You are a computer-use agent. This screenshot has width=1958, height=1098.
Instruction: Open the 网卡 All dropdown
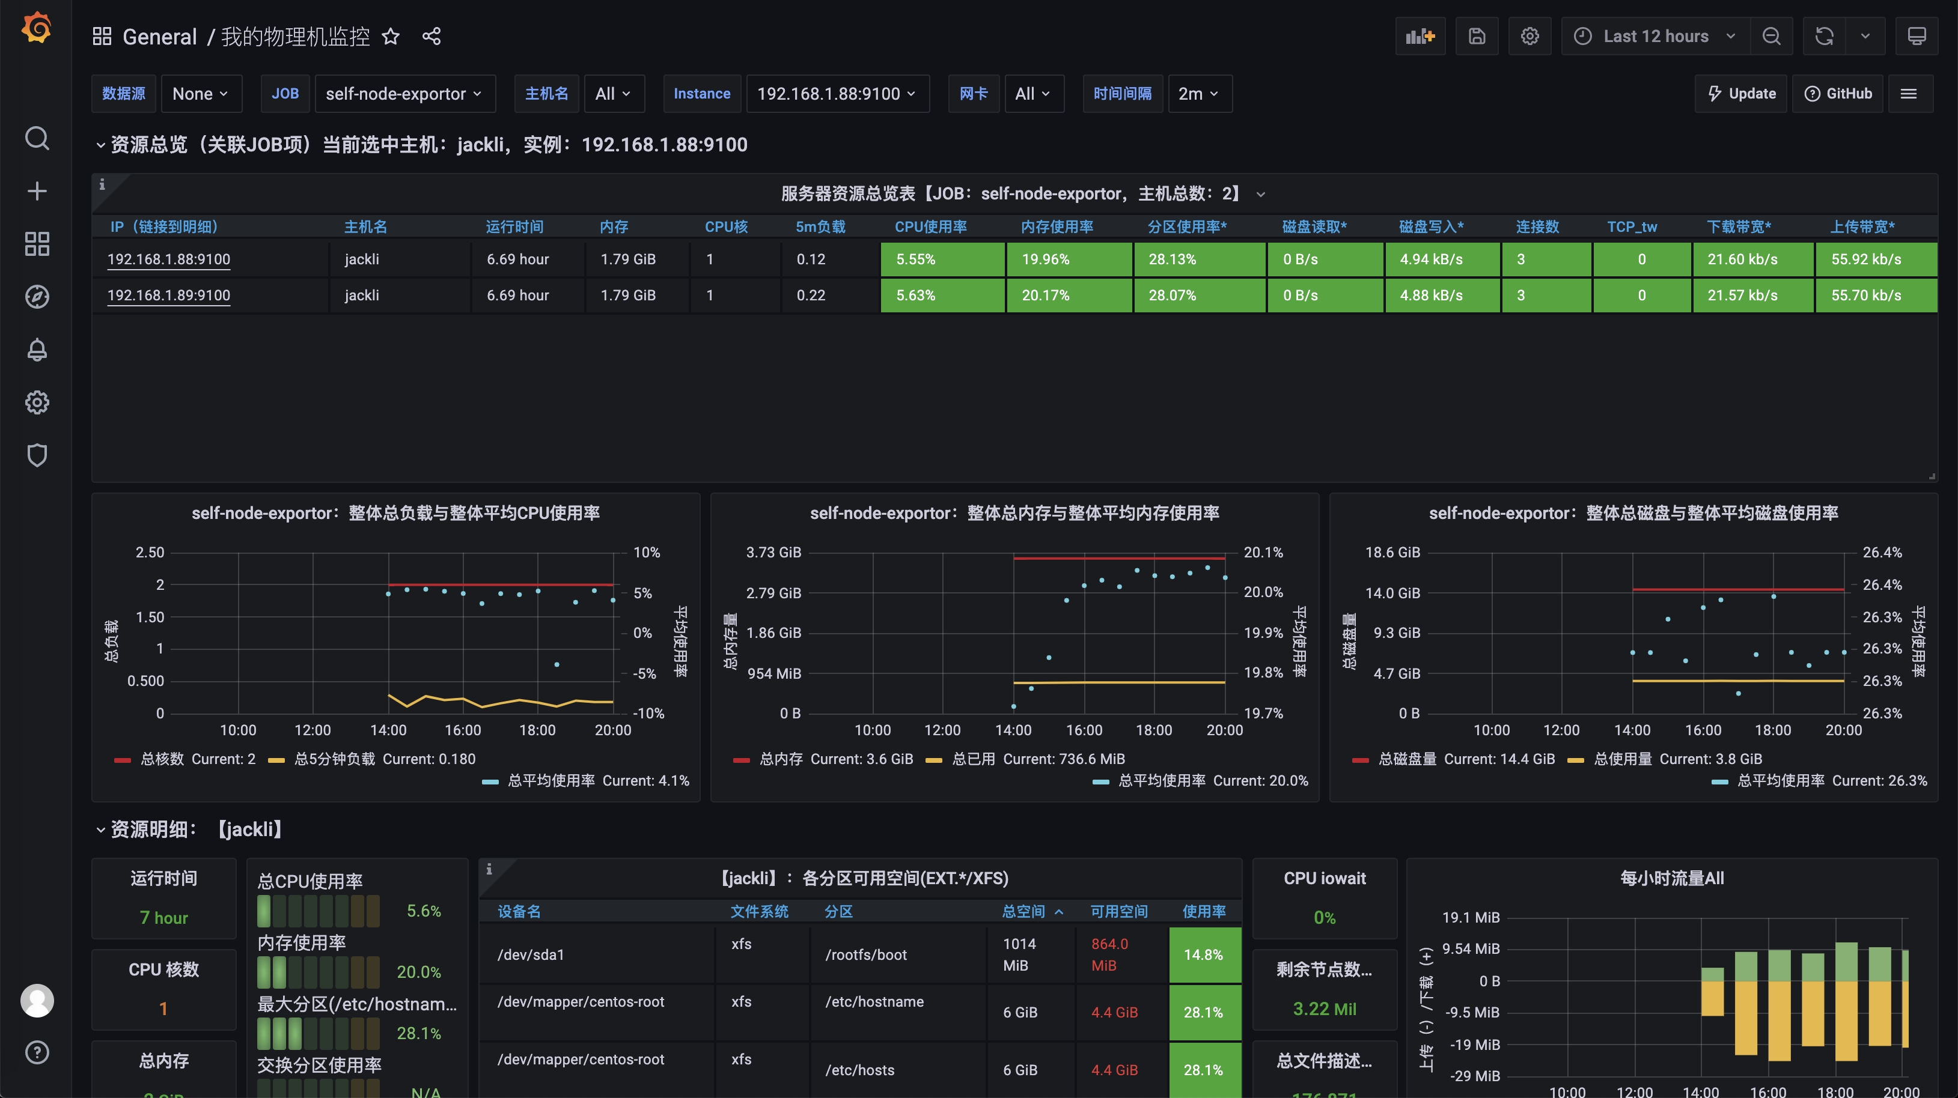click(1034, 94)
